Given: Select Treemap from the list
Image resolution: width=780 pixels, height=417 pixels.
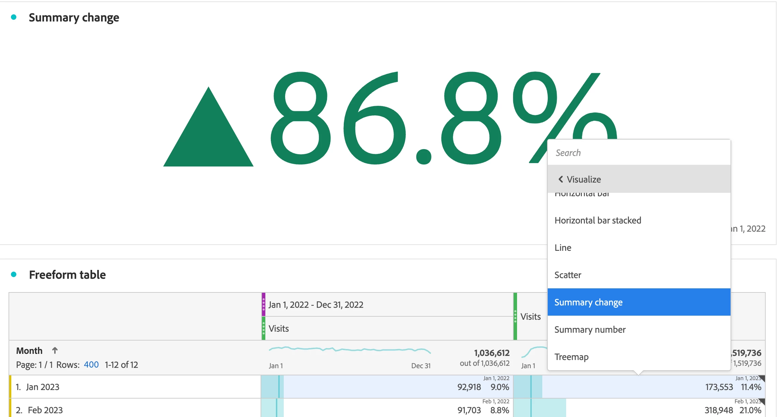Looking at the screenshot, I should coord(571,357).
